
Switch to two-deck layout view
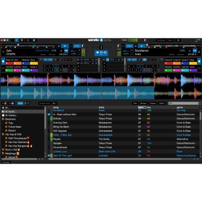coord(17,40)
